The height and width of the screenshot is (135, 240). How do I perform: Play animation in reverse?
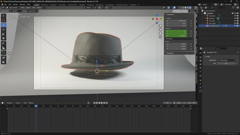click(x=99, y=103)
